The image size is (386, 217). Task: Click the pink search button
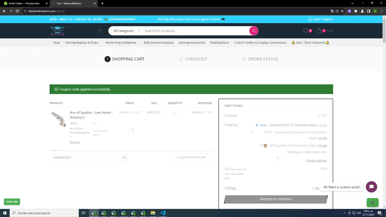click(253, 31)
